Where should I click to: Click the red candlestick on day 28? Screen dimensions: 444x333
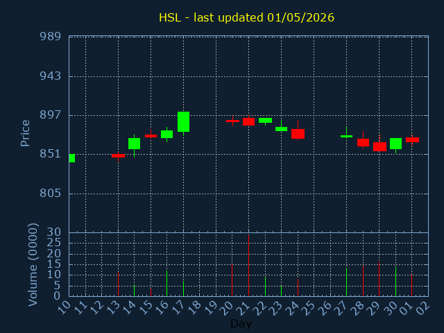point(363,142)
